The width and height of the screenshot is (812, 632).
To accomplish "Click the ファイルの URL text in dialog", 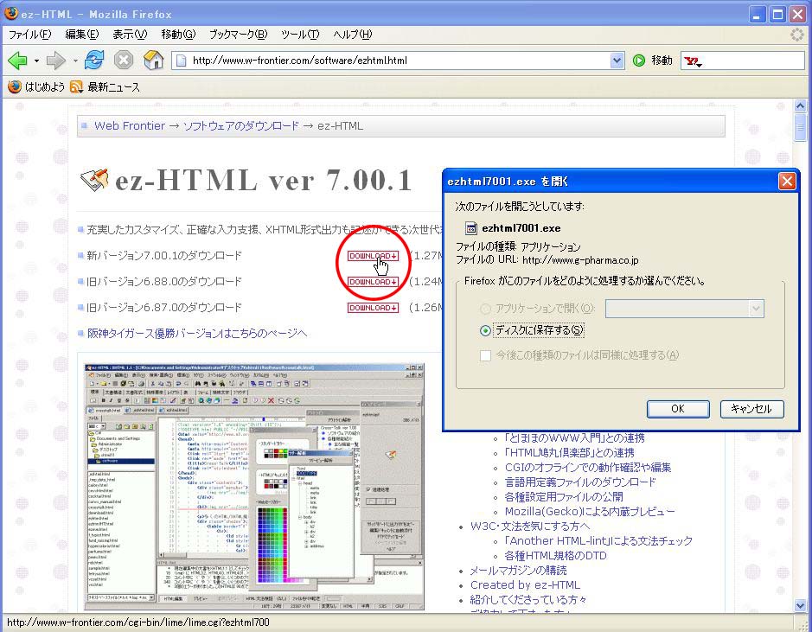I will 547,260.
